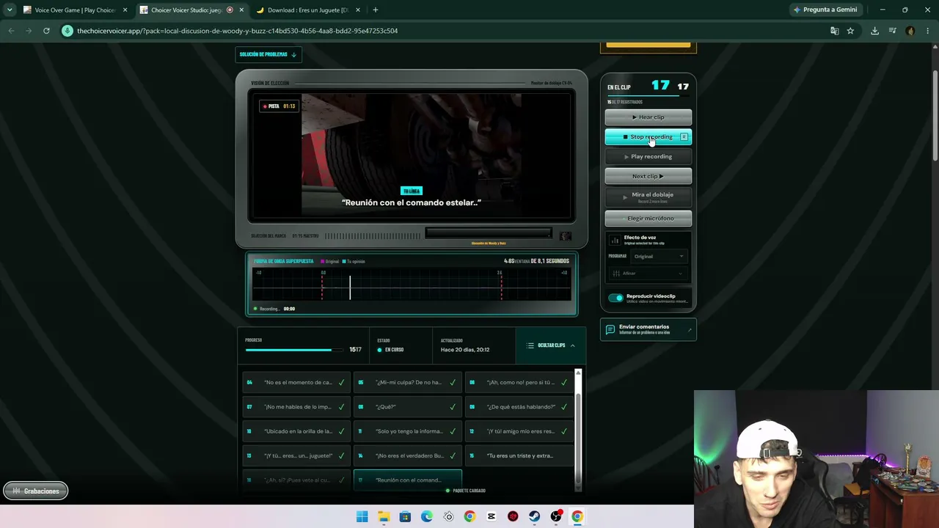Collapse the clip list with Ocultar clips
Image resolution: width=939 pixels, height=528 pixels.
click(x=551, y=345)
